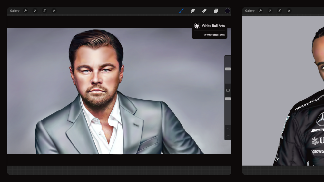Image resolution: width=324 pixels, height=182 pixels.
Task: Open Adjustments magic wand in right window
Action: (270, 11)
